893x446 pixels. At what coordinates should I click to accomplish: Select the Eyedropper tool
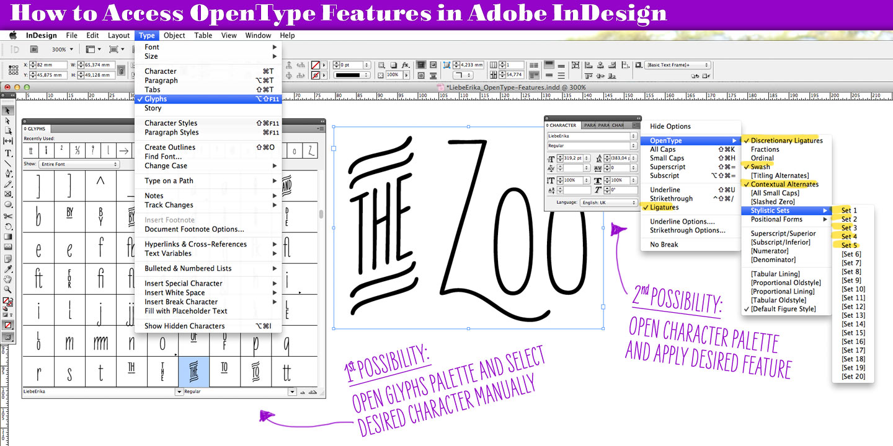click(8, 268)
